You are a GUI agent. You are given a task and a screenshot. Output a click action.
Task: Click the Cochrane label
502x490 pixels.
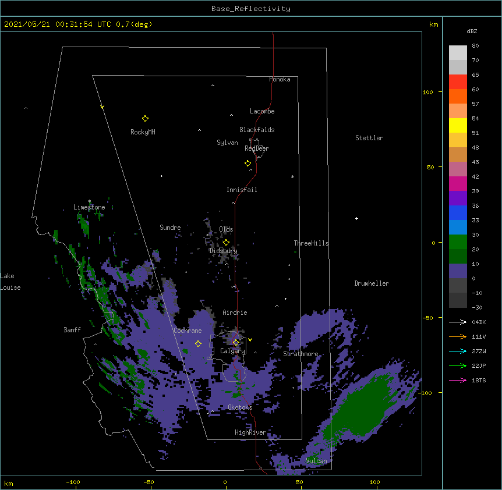188,331
